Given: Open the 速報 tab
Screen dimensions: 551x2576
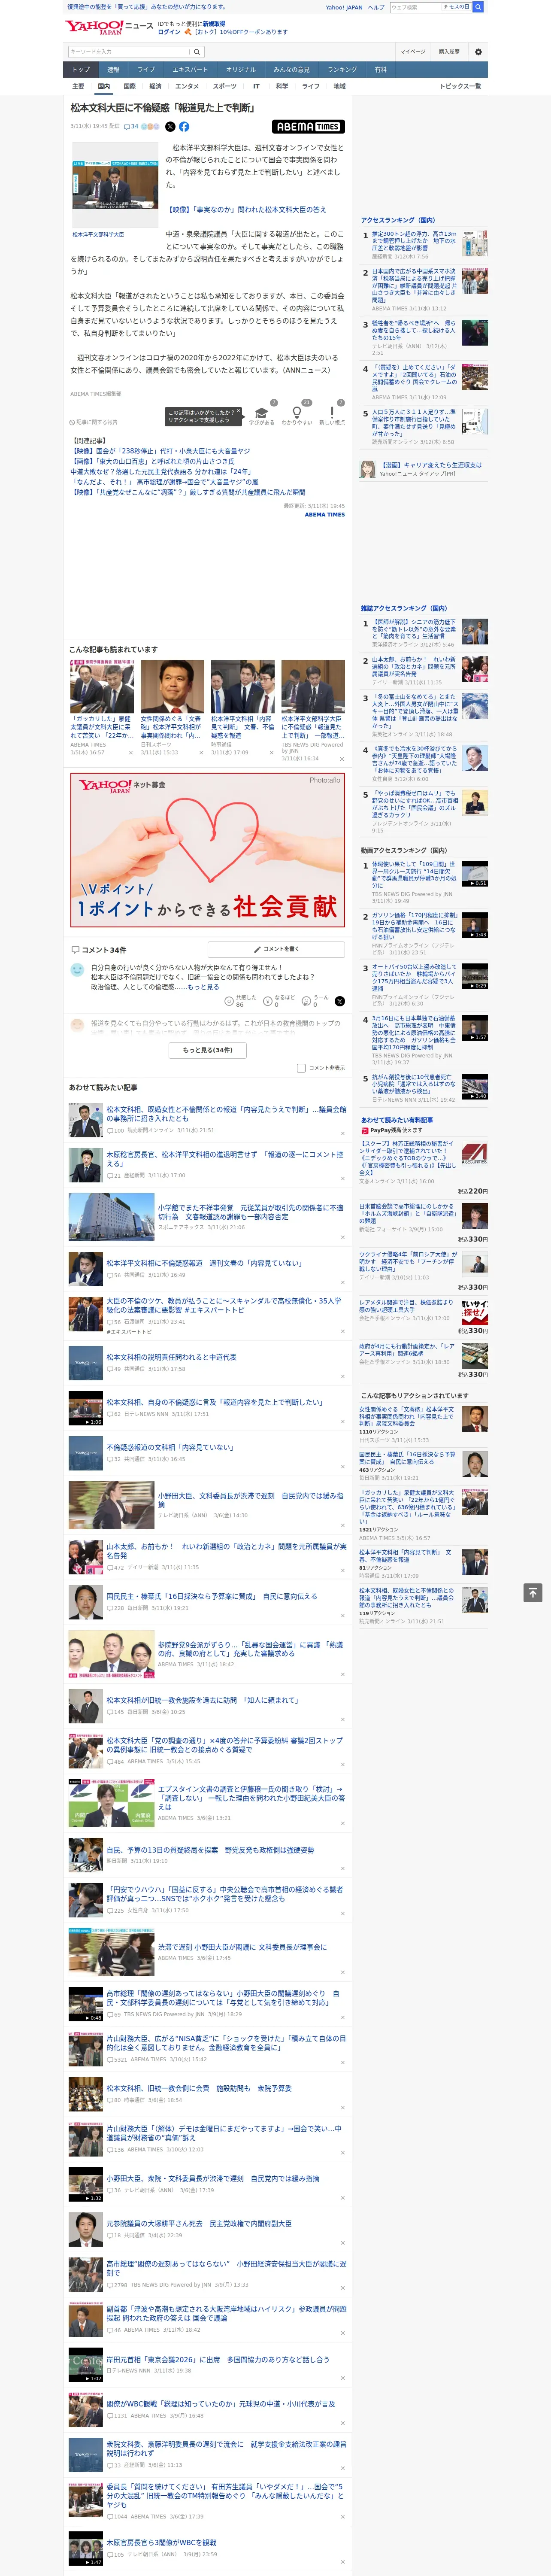Looking at the screenshot, I should click(113, 69).
